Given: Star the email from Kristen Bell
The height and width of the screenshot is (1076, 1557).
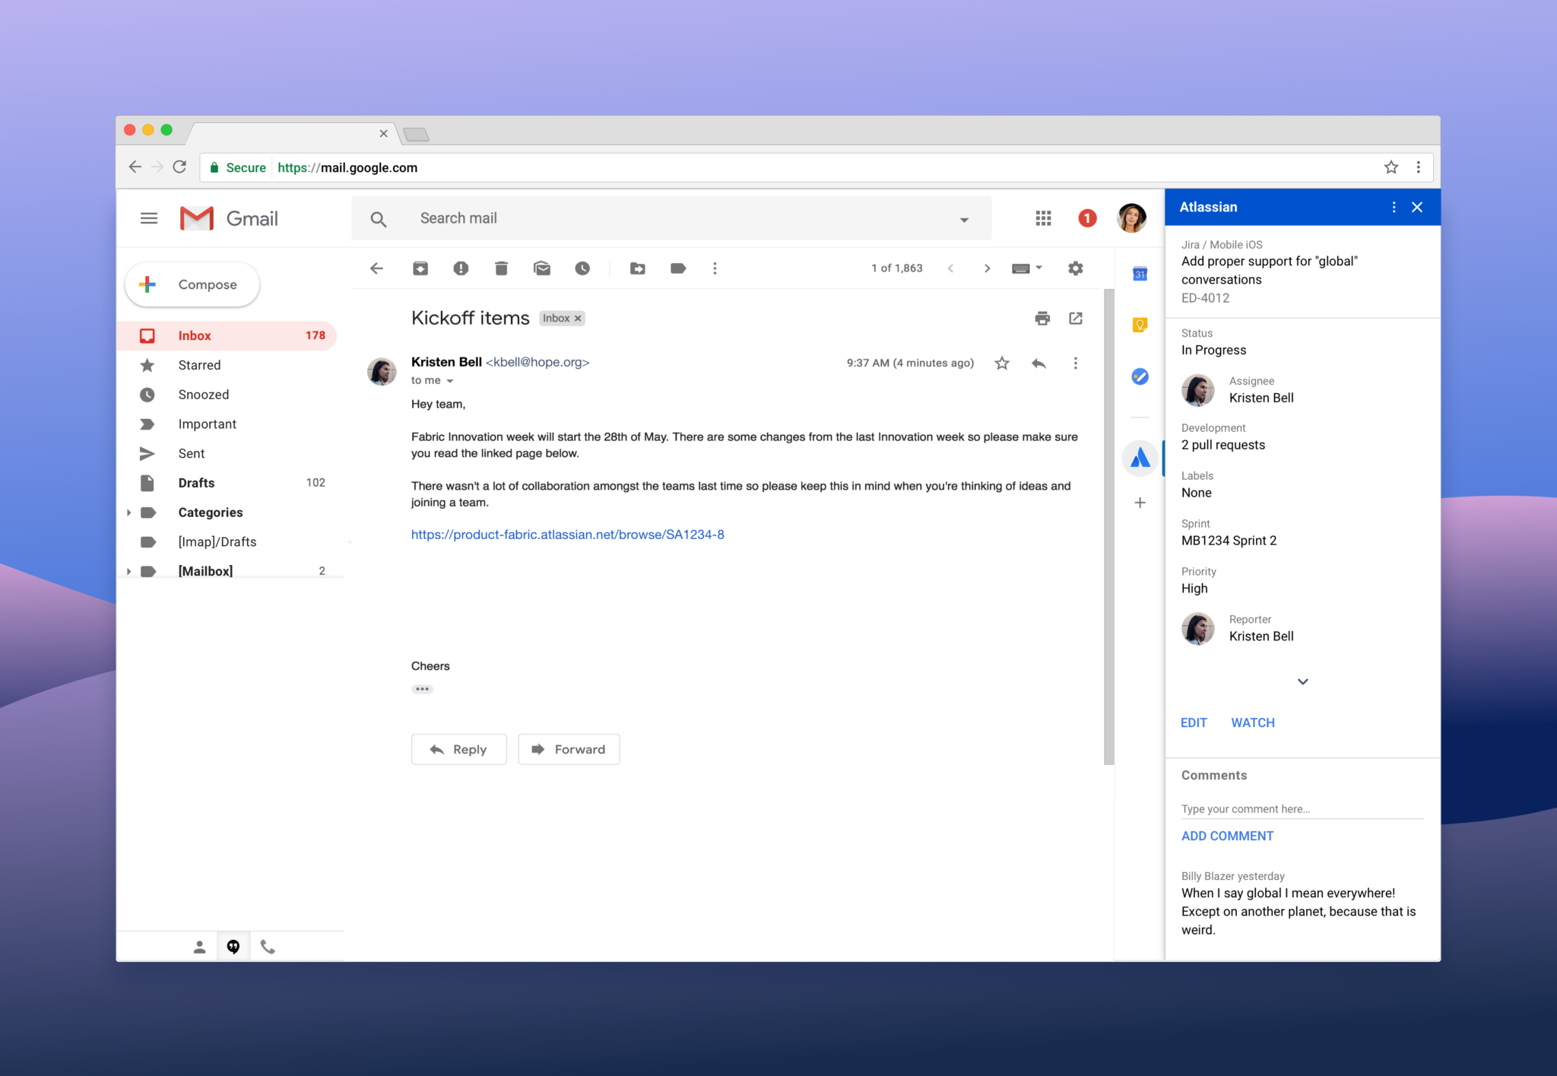Looking at the screenshot, I should (x=1002, y=363).
